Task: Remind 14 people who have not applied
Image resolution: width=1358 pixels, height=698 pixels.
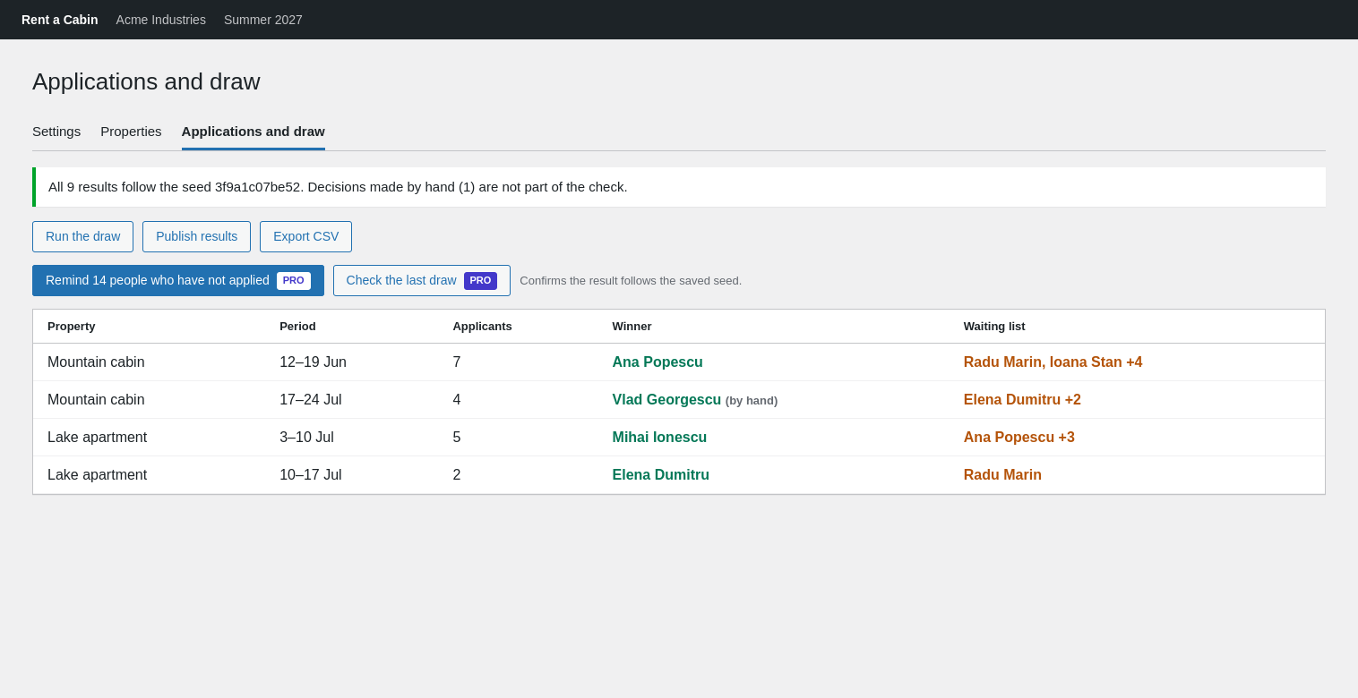Action: tap(178, 280)
